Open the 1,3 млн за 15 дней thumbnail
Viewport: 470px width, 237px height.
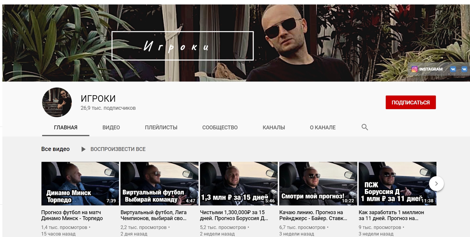click(x=239, y=184)
